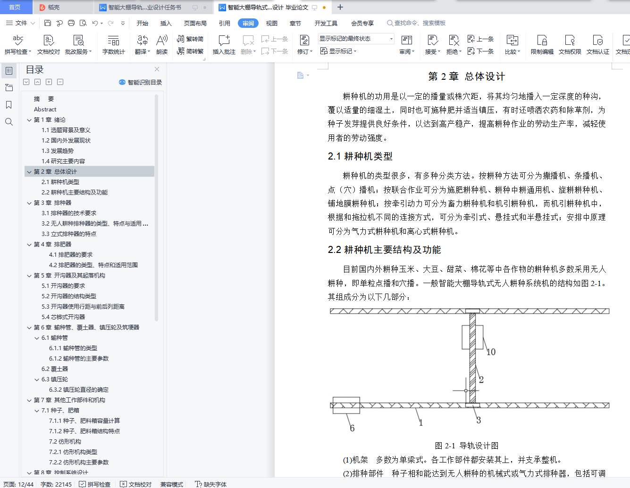Click the plus box icon under 目录 heading
The image size is (630, 488).
coord(49,82)
